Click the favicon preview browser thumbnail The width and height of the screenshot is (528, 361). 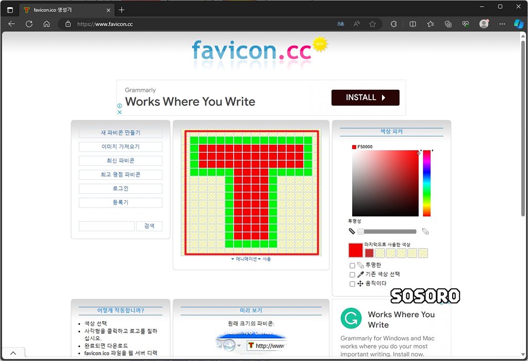(x=251, y=342)
